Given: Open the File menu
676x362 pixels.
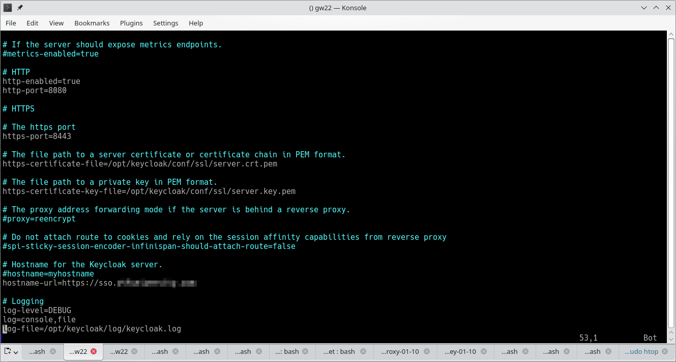Looking at the screenshot, I should [11, 23].
